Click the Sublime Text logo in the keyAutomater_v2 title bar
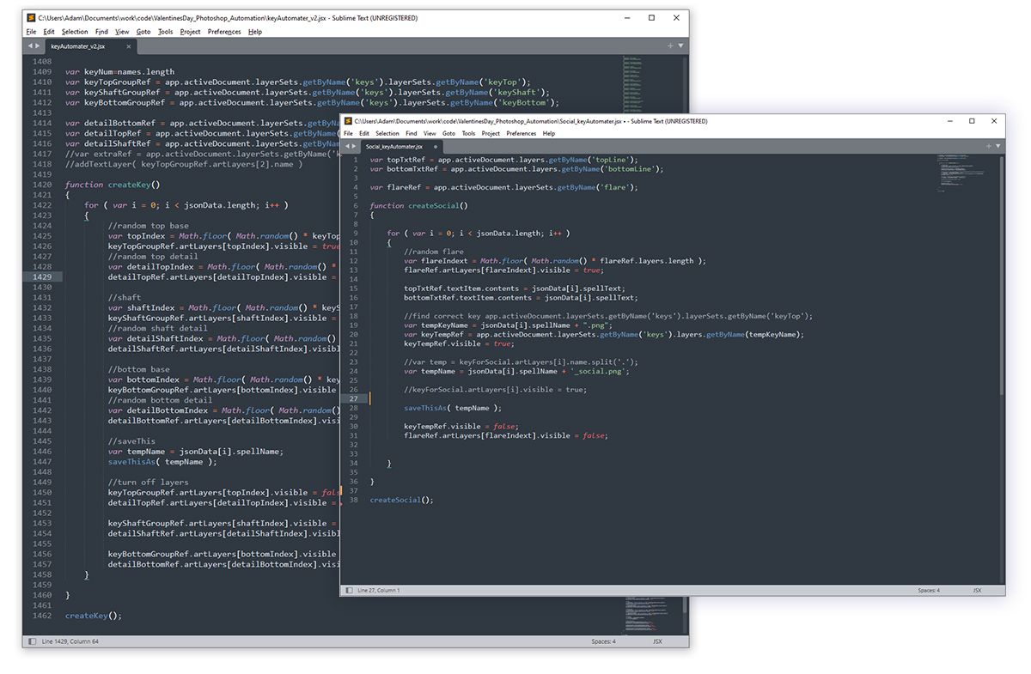 click(31, 17)
